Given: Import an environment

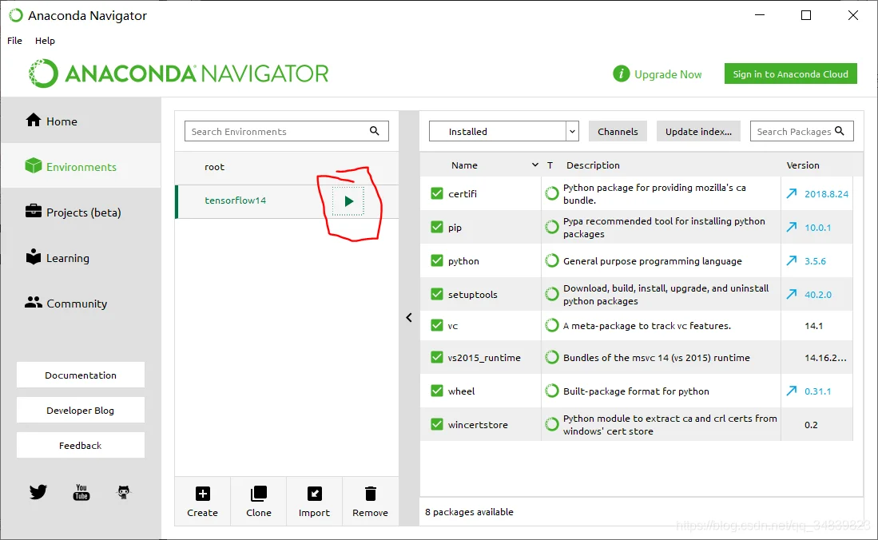Looking at the screenshot, I should 314,501.
